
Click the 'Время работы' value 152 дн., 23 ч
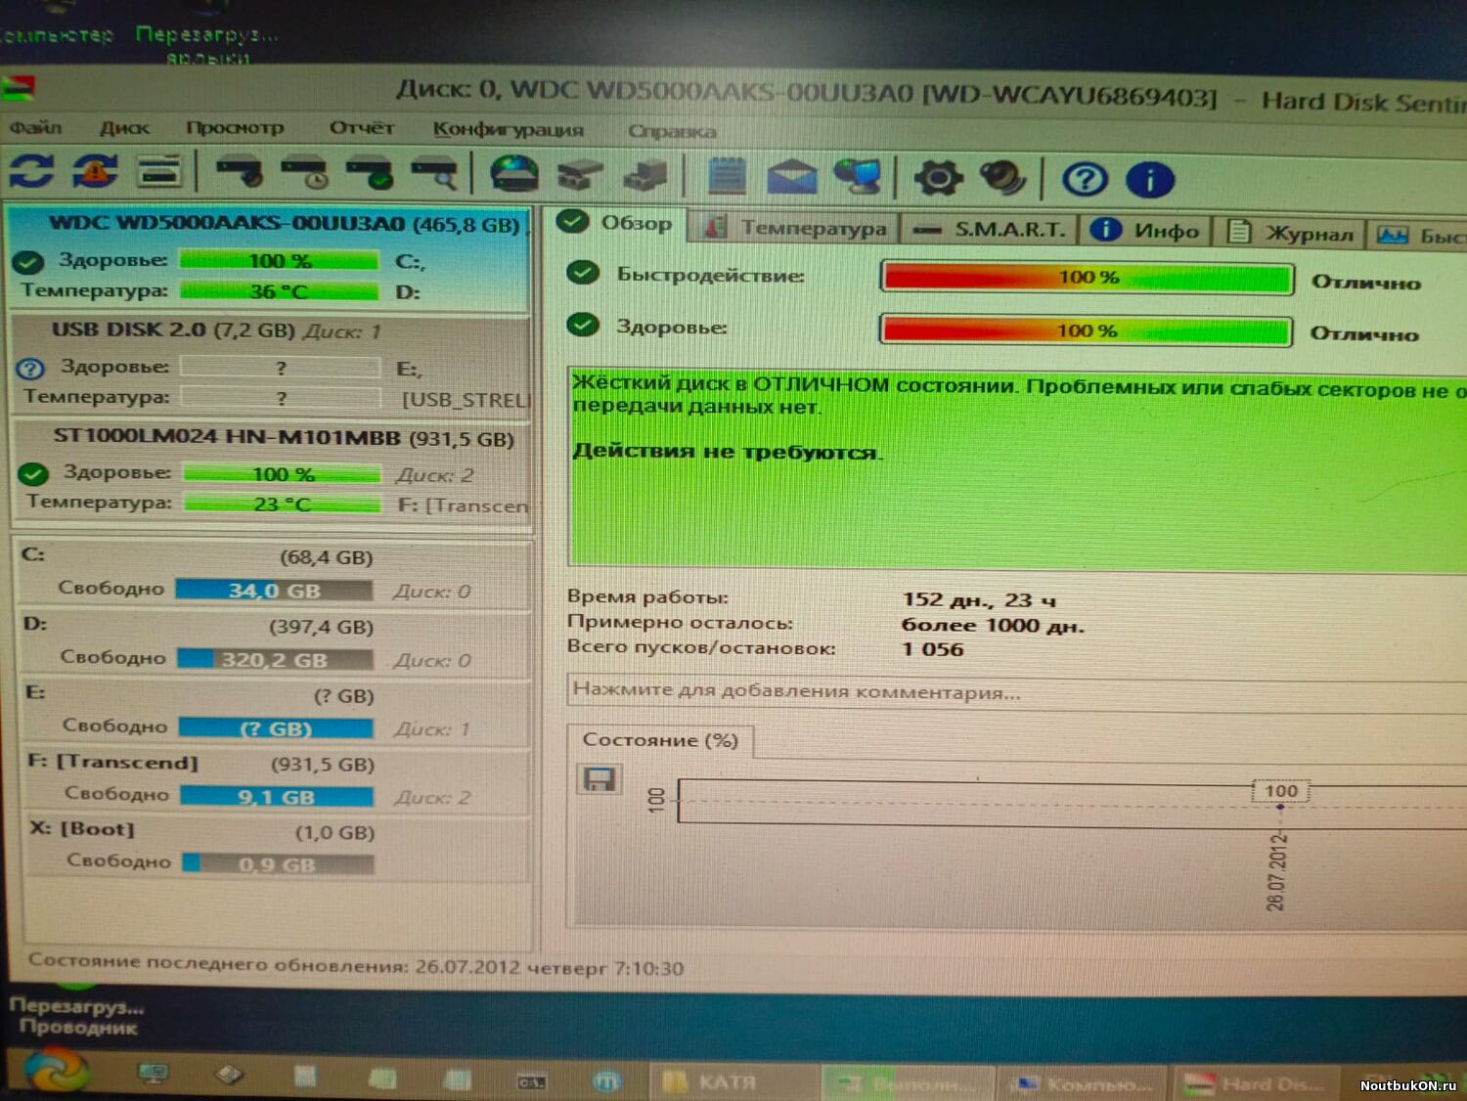(x=978, y=599)
